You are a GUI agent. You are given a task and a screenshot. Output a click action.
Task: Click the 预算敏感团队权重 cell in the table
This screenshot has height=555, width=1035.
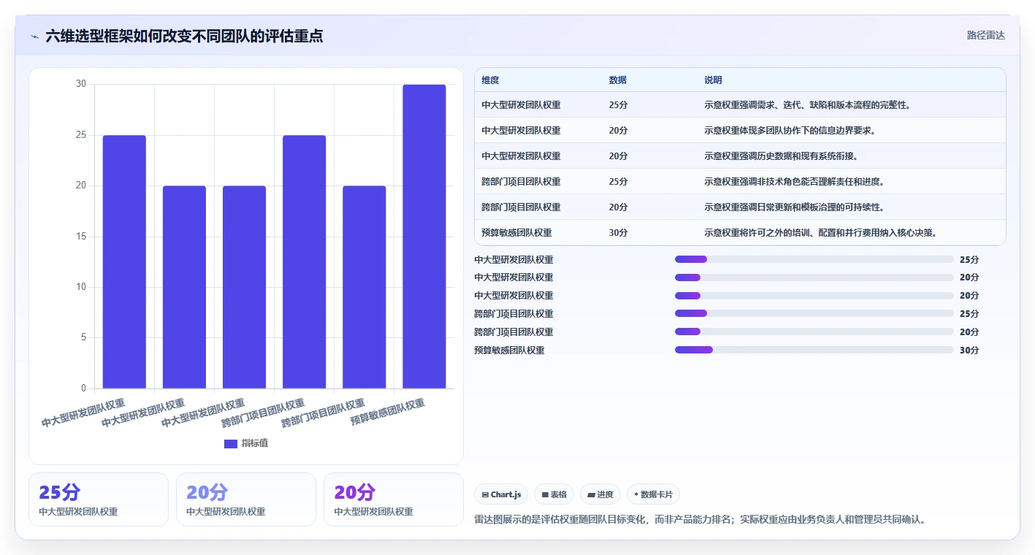tap(516, 233)
